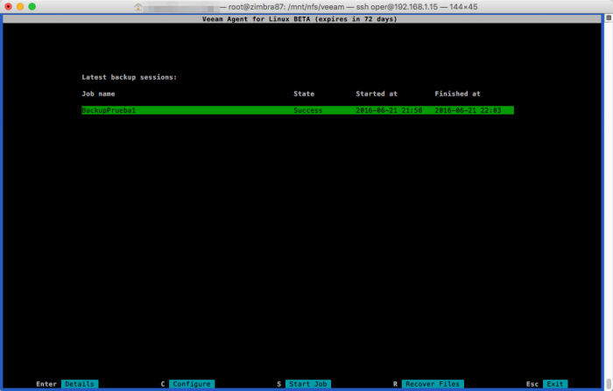This screenshot has height=391, width=613.
Task: Click finished time 2016-06-21 22:03
Action: [x=468, y=110]
